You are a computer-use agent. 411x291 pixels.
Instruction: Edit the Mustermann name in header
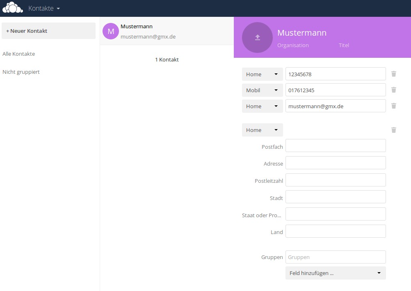302,33
